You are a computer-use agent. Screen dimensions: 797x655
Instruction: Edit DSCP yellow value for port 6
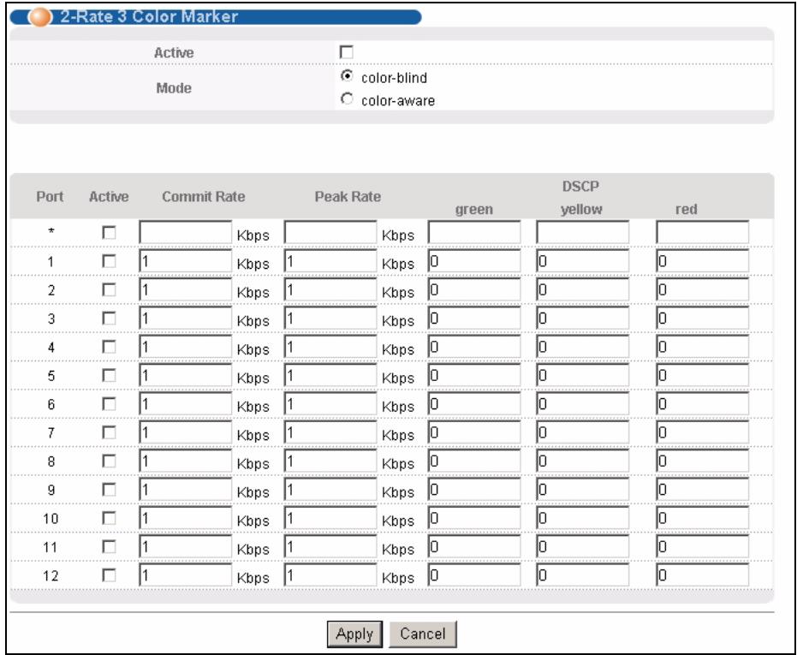click(x=582, y=404)
